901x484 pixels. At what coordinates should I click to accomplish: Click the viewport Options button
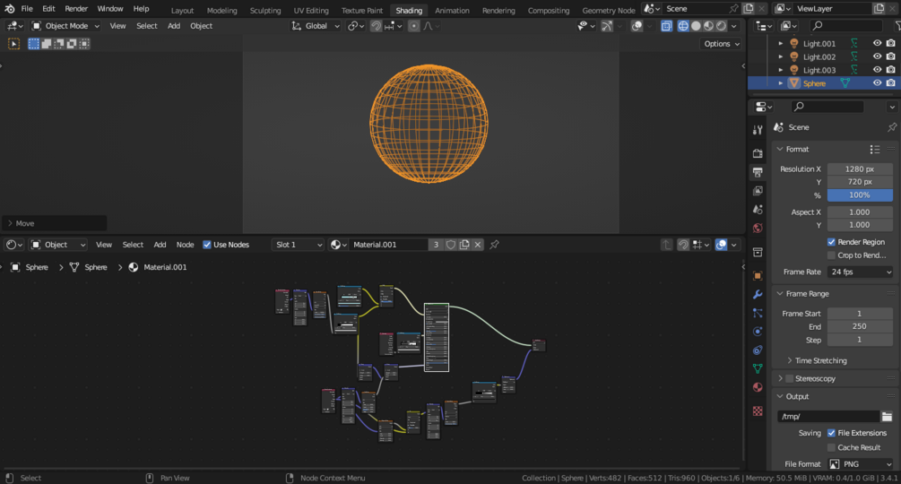[722, 44]
